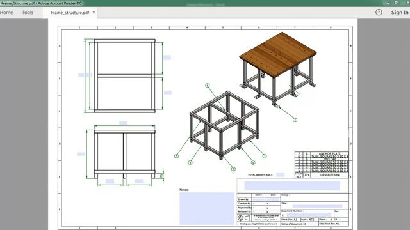Click the front view drawing of frame

tap(124, 154)
